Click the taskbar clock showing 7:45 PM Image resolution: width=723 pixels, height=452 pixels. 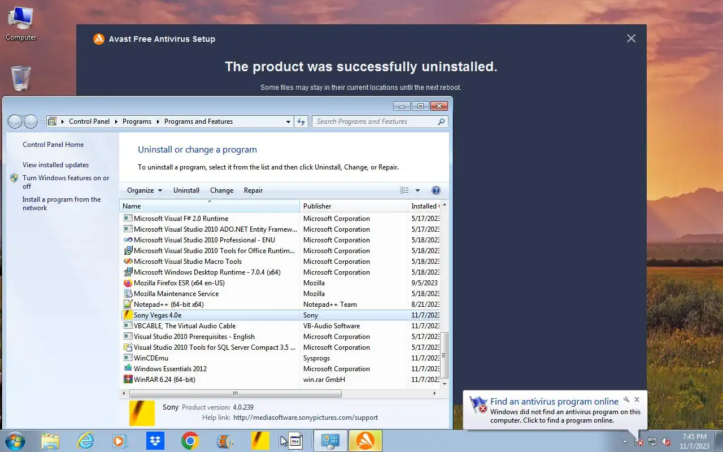(695, 441)
